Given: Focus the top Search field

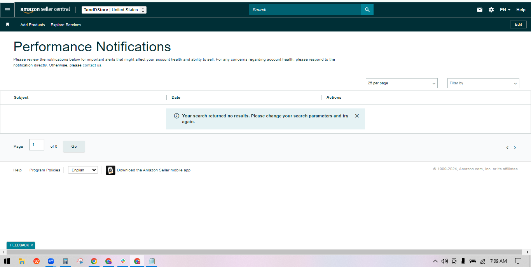Looking at the screenshot, I should [x=305, y=10].
